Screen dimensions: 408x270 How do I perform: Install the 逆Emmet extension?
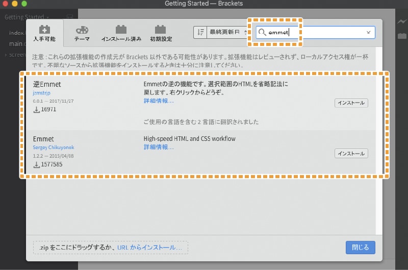pyautogui.click(x=351, y=103)
